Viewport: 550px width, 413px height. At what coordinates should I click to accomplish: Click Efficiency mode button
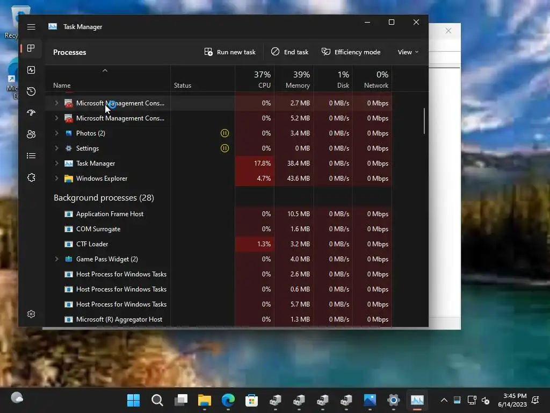351,52
